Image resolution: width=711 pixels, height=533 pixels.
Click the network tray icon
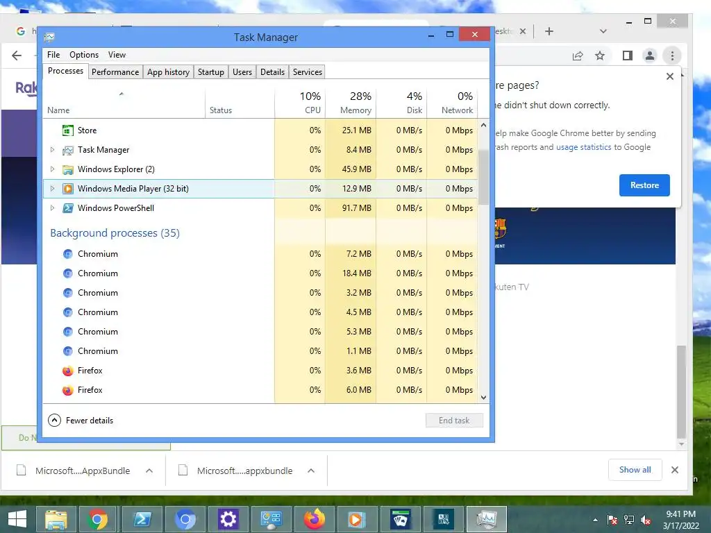click(x=629, y=520)
